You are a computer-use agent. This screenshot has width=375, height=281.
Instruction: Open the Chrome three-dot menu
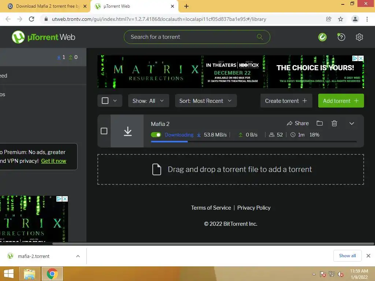[367, 19]
